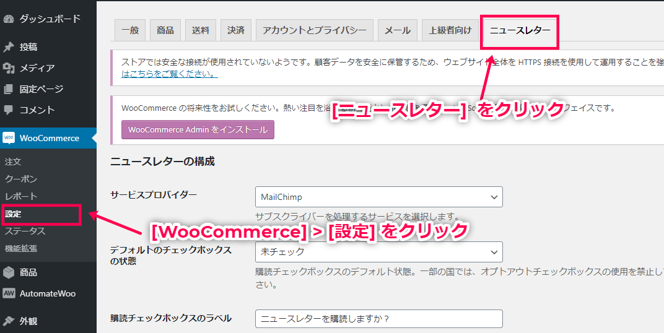The image size is (664, 333).
Task: Click the paintbrush icon beside 外観
Action: click(x=9, y=321)
